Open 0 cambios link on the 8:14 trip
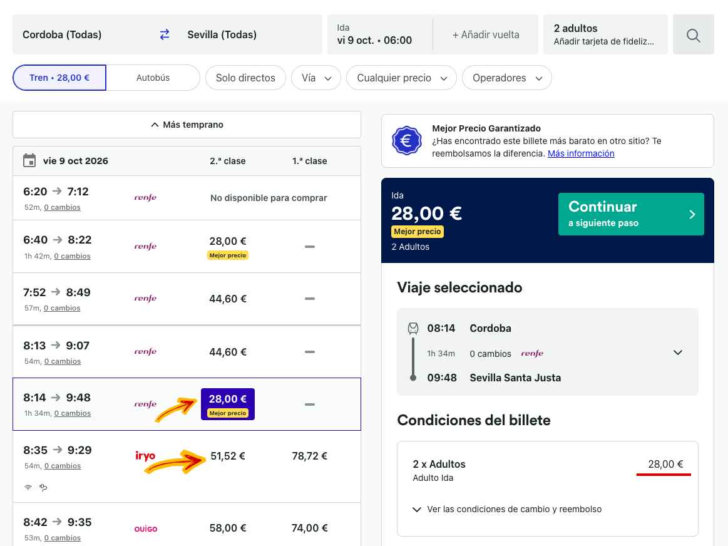This screenshot has width=728, height=546. (73, 413)
